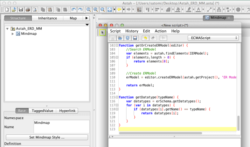Click the Zoom In magnifier icon
Image resolution: width=250 pixels, height=147 pixels.
(95, 9)
